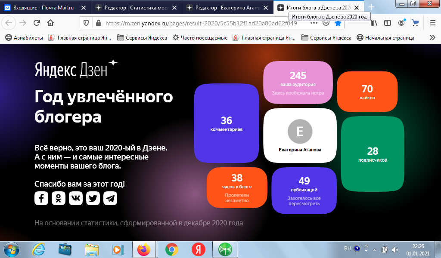Click the 28 подписчиков card
The image size is (441, 258).
pos(373,154)
